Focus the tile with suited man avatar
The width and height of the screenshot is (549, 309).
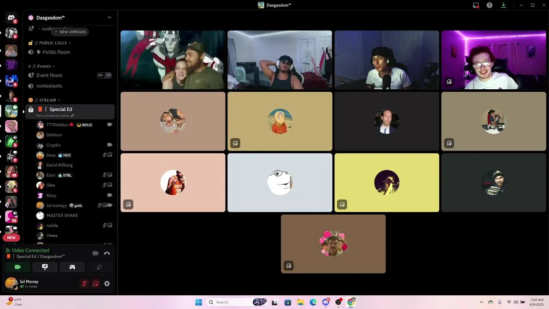click(386, 121)
